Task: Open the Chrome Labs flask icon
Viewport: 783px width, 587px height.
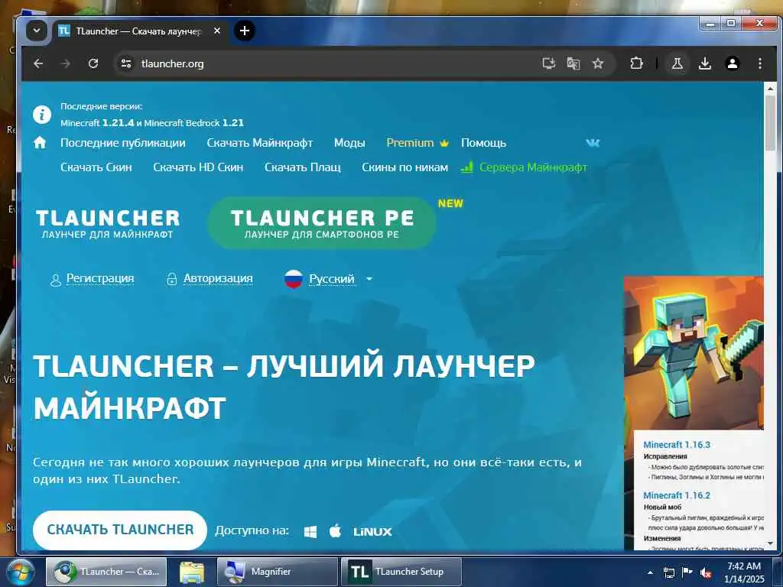Action: pyautogui.click(x=677, y=63)
